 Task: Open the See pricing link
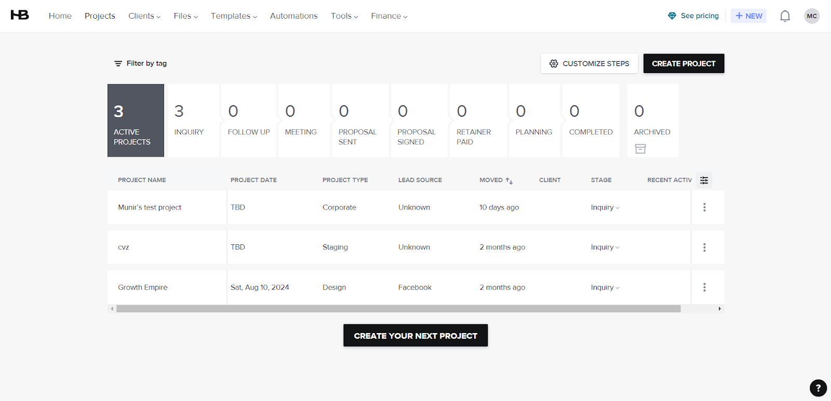click(x=693, y=16)
